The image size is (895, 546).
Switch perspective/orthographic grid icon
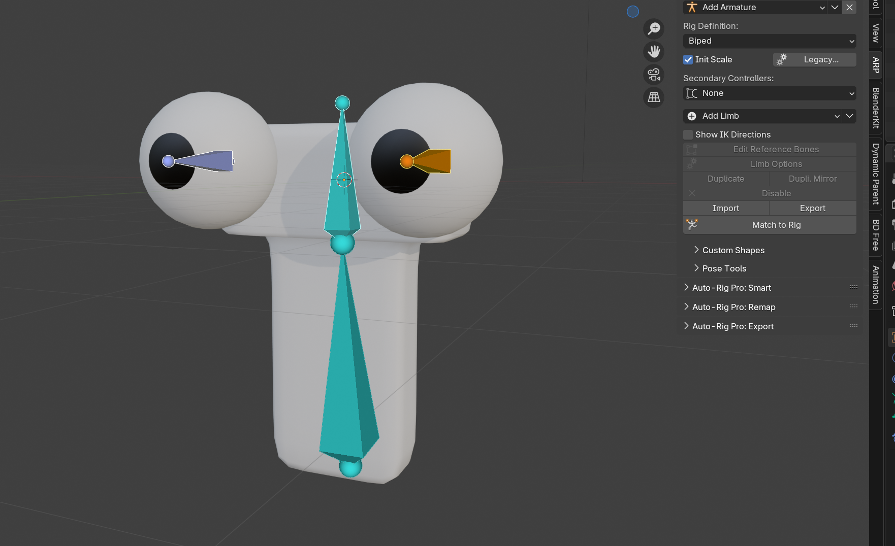point(654,97)
